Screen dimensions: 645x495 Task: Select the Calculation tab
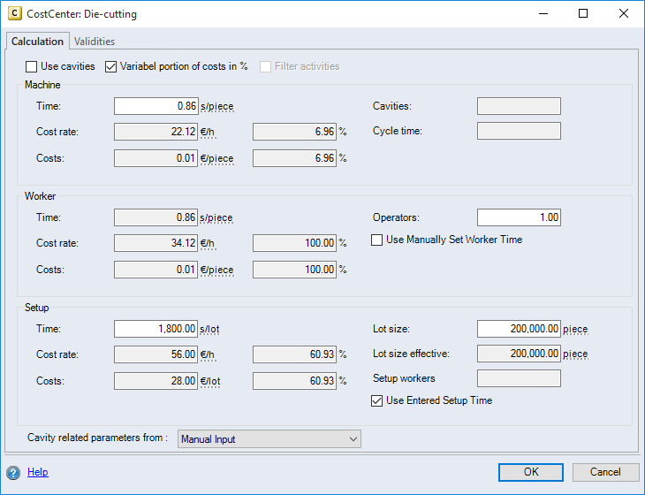click(x=37, y=42)
